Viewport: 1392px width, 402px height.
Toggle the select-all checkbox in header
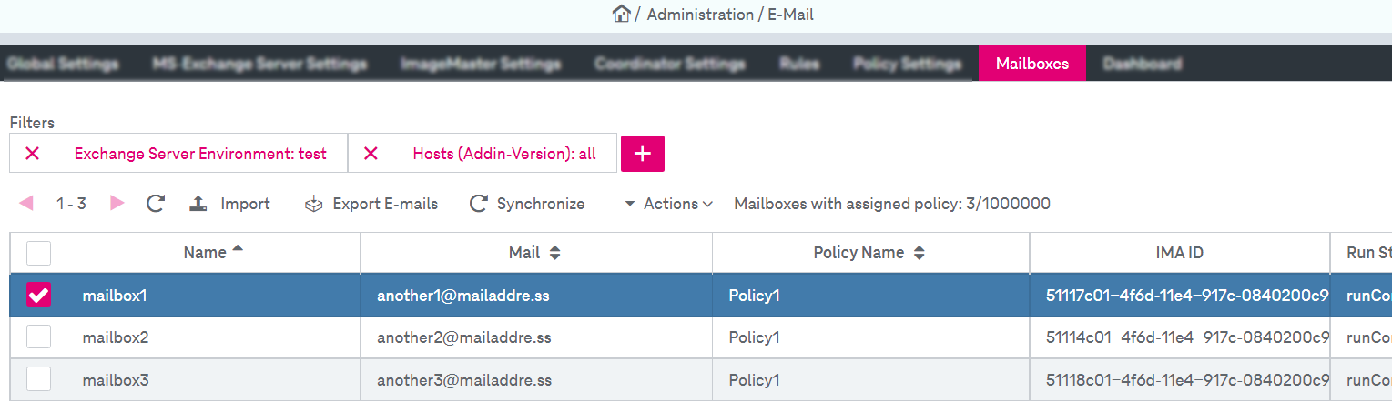coord(38,253)
